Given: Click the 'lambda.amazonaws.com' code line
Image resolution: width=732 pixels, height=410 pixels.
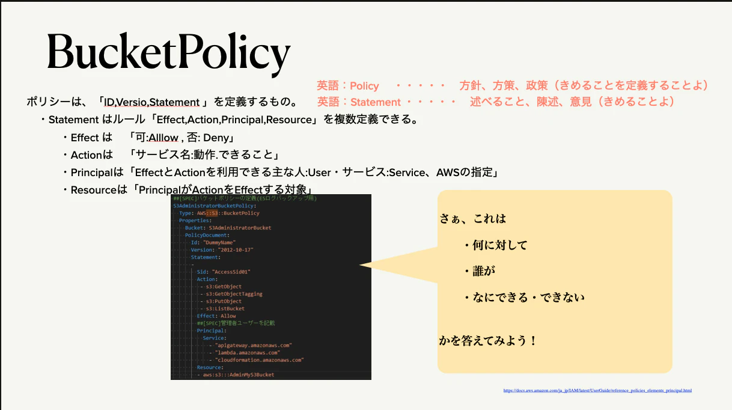Looking at the screenshot, I should [245, 352].
